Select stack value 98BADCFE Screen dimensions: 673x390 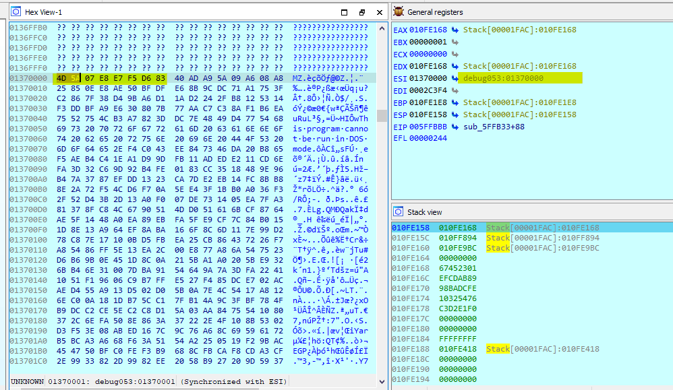pyautogui.click(x=457, y=288)
